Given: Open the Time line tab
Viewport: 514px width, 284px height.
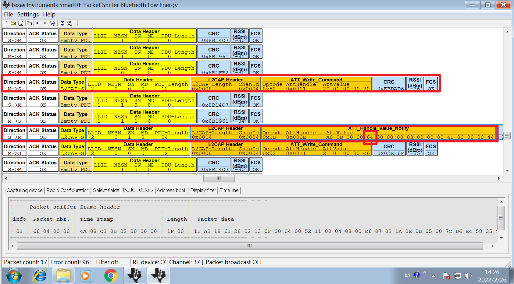Looking at the screenshot, I should pos(229,190).
